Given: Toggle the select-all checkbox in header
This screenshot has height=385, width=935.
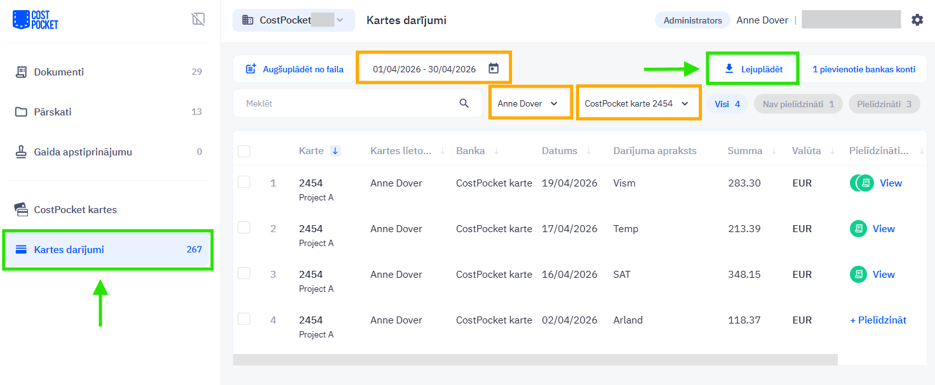Looking at the screenshot, I should point(244,151).
